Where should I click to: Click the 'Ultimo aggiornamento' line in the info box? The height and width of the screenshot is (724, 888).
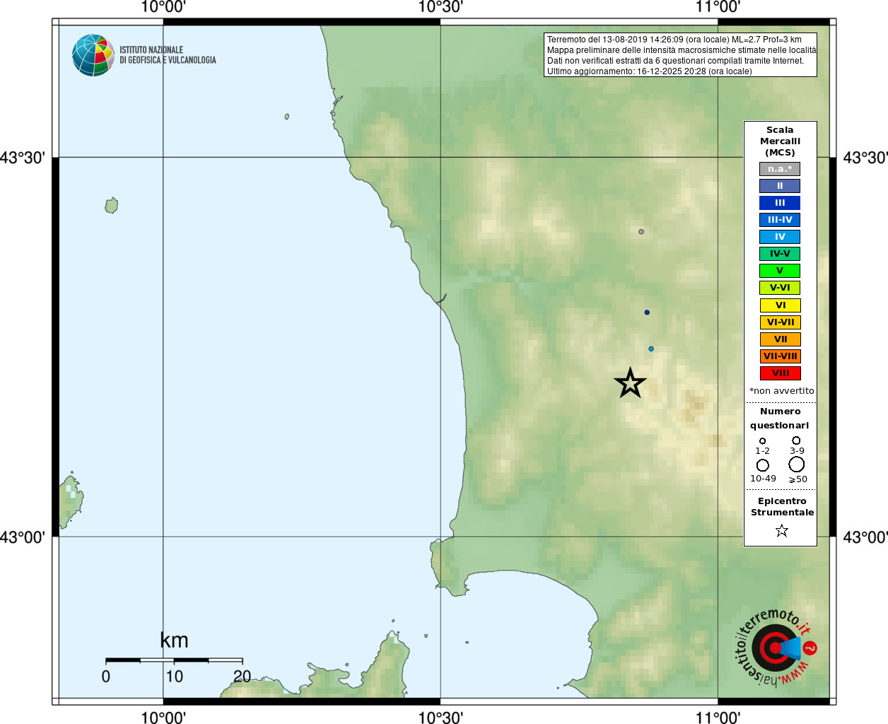click(649, 71)
